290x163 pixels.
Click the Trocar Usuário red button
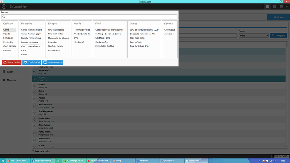[x=12, y=62]
